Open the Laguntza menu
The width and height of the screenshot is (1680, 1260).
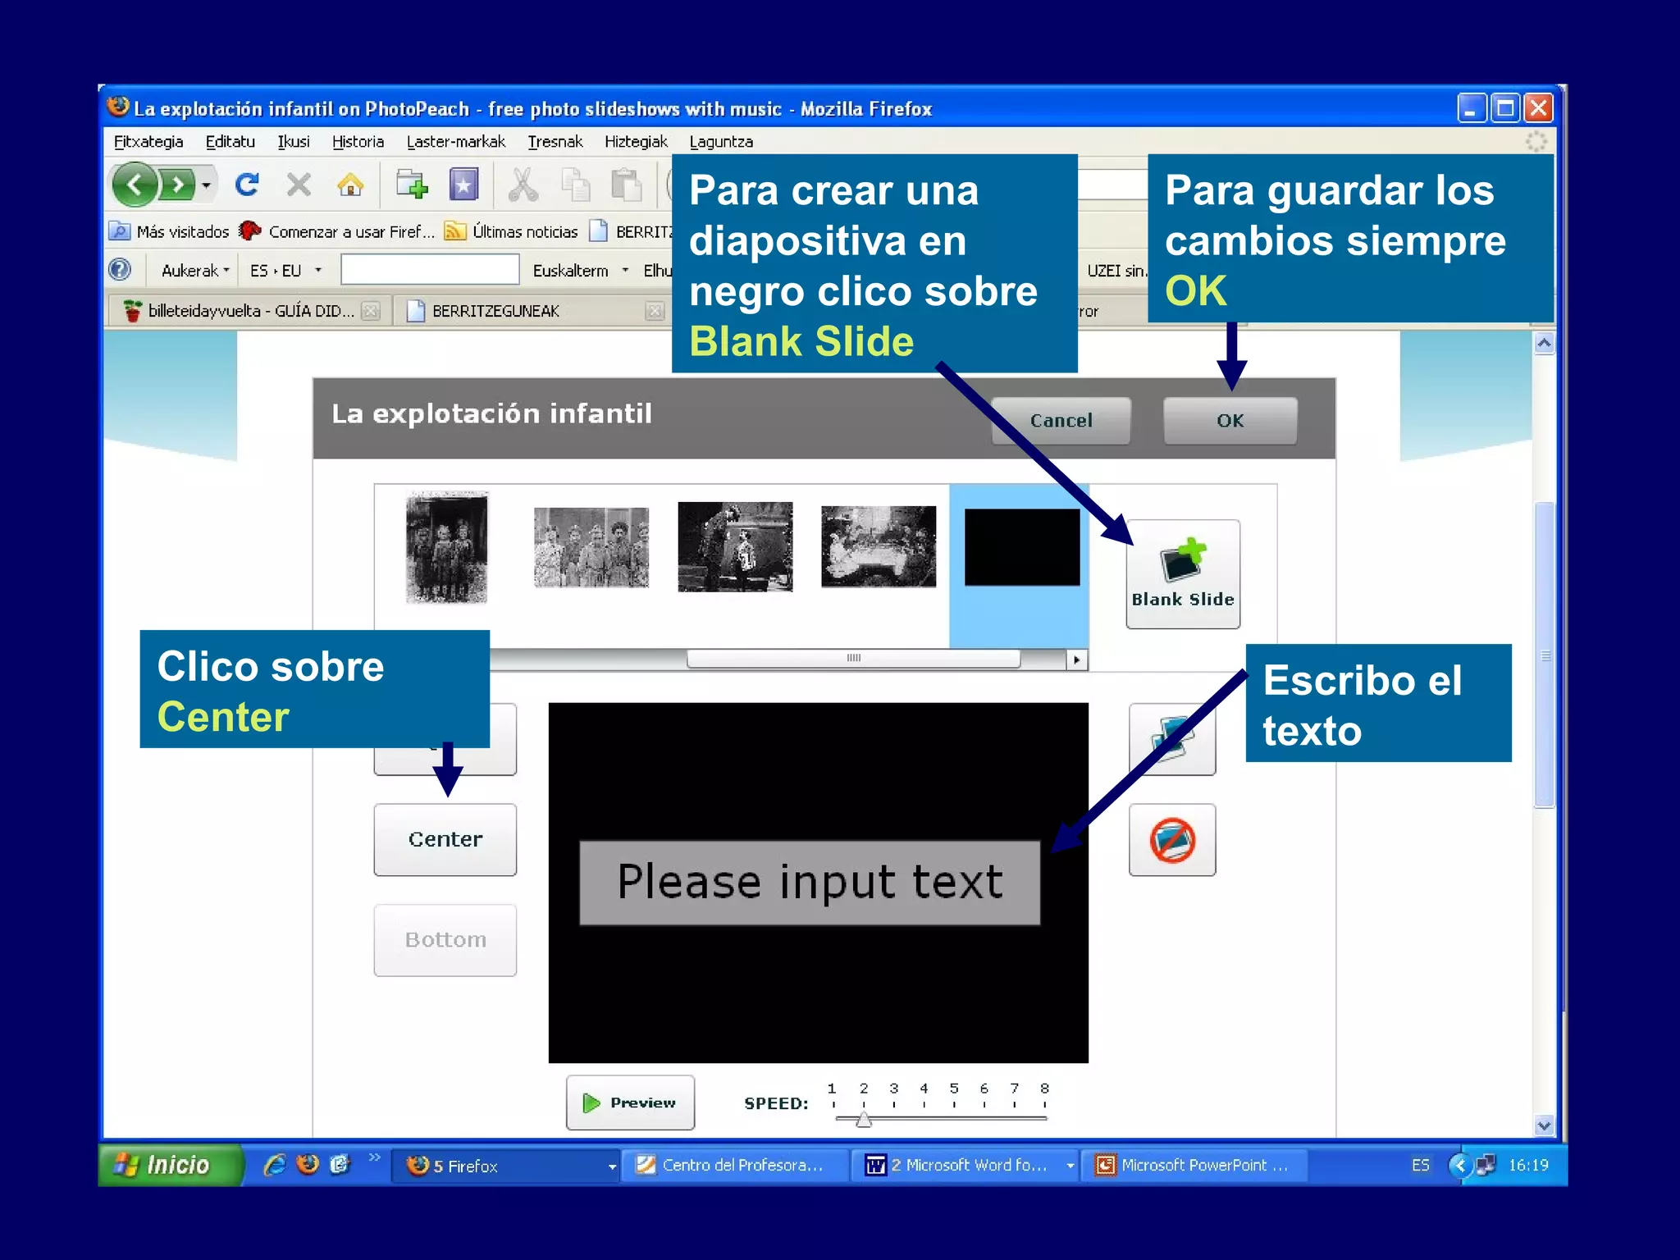coord(721,141)
